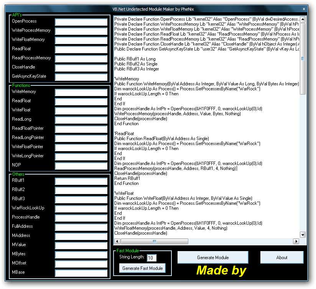316x289 pixels.
Task: Click the ReadFloatPointer text box
Action: [81, 129]
